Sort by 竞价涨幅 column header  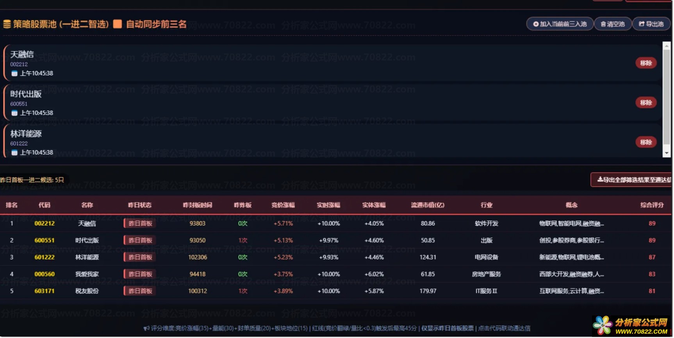(283, 205)
